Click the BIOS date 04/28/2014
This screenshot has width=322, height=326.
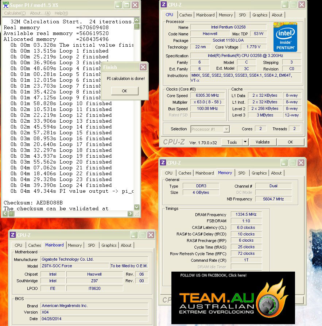click(94, 319)
